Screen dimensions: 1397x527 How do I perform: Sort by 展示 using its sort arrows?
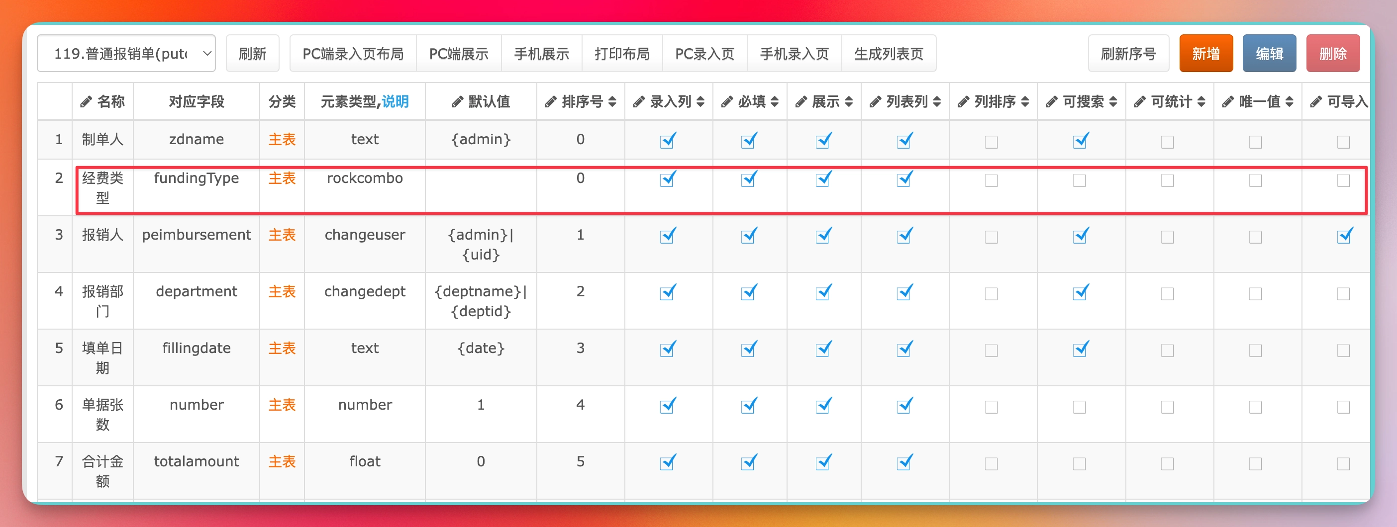pyautogui.click(x=849, y=101)
